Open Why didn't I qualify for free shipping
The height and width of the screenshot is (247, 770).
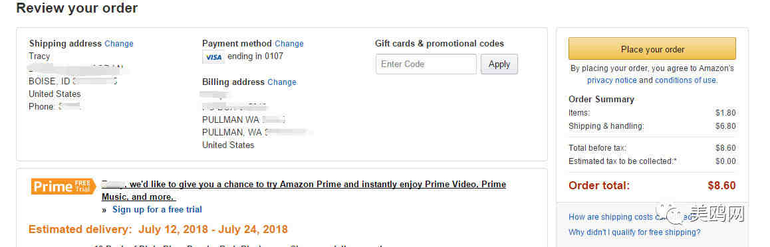(634, 232)
